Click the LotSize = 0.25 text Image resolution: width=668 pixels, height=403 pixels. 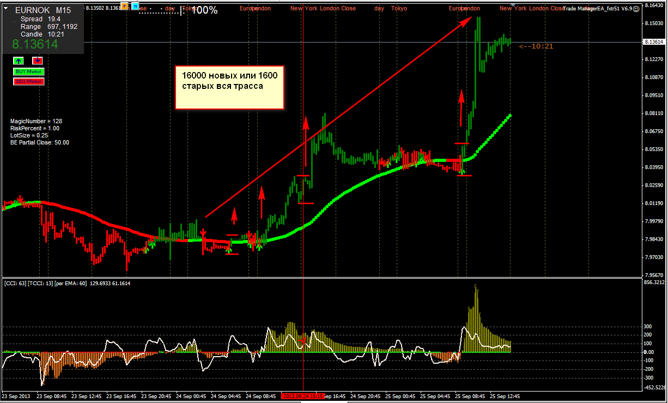pyautogui.click(x=29, y=135)
